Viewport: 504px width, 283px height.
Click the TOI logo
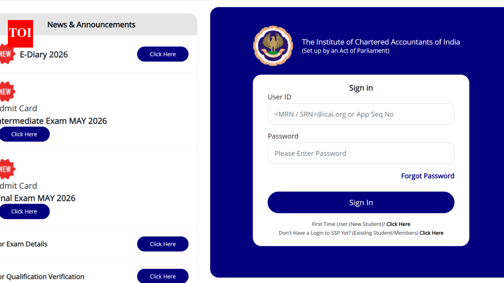pos(20,34)
